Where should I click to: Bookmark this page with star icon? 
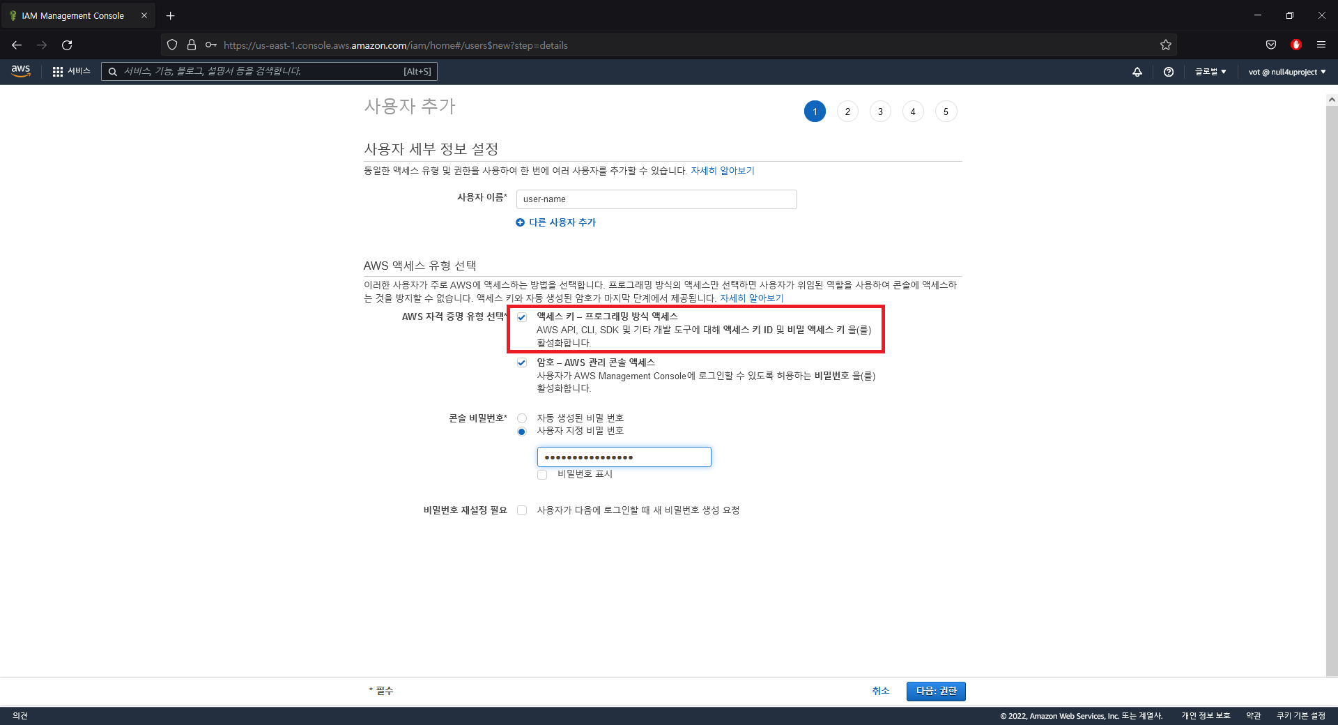pyautogui.click(x=1166, y=45)
